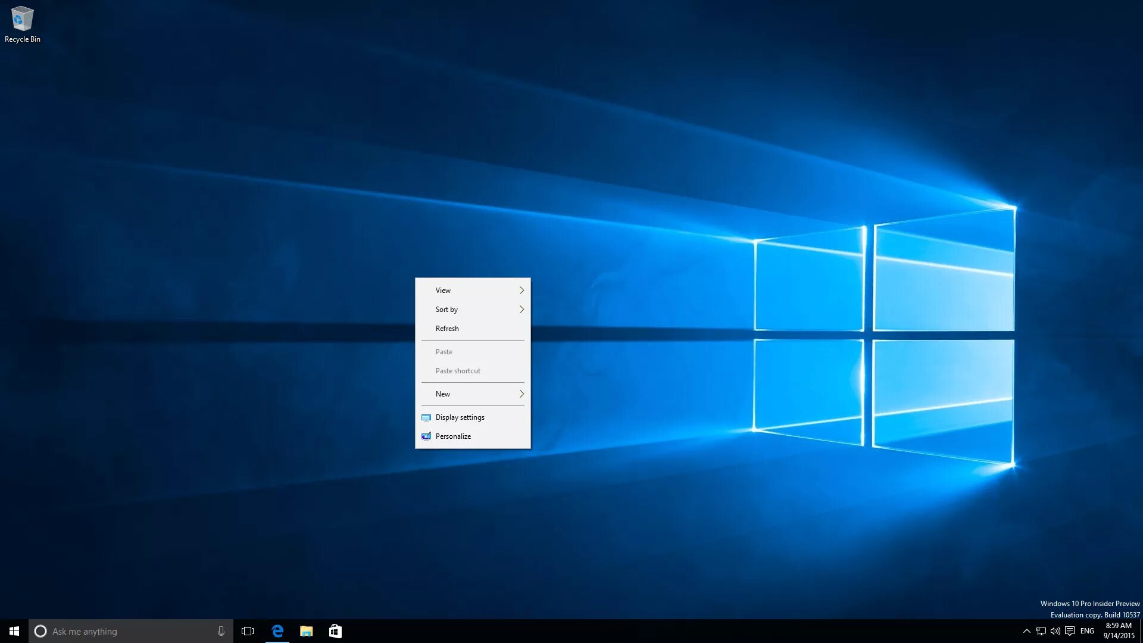
Task: Open Cortana search bar
Action: pyautogui.click(x=130, y=630)
